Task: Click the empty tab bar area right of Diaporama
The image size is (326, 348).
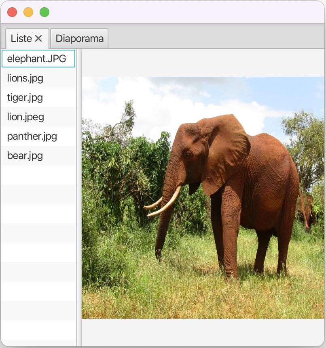Action: tap(214, 39)
